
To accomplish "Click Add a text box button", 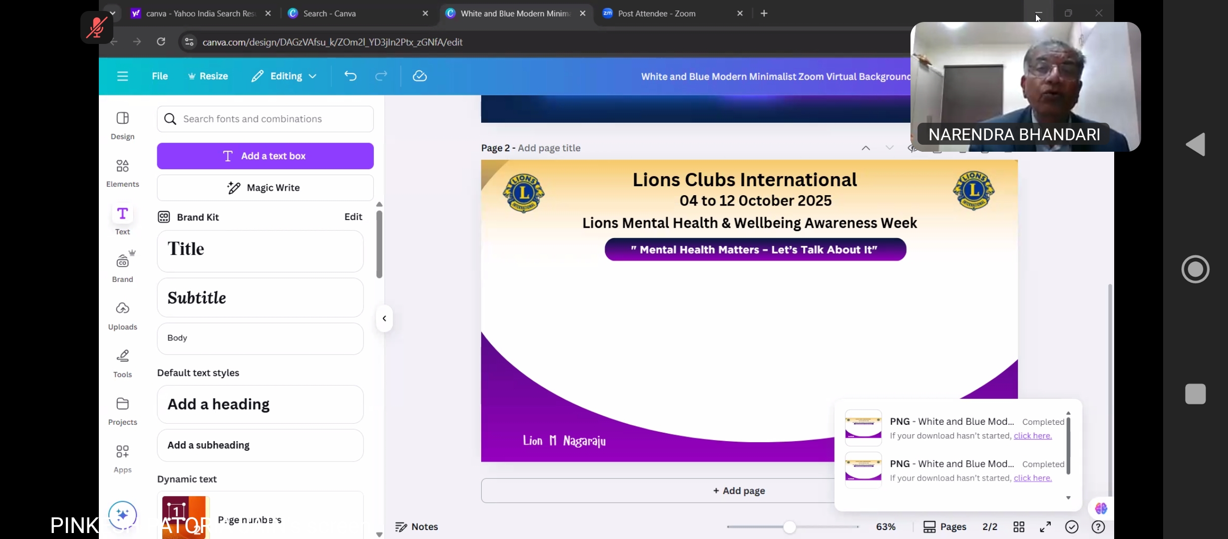I will coord(265,156).
